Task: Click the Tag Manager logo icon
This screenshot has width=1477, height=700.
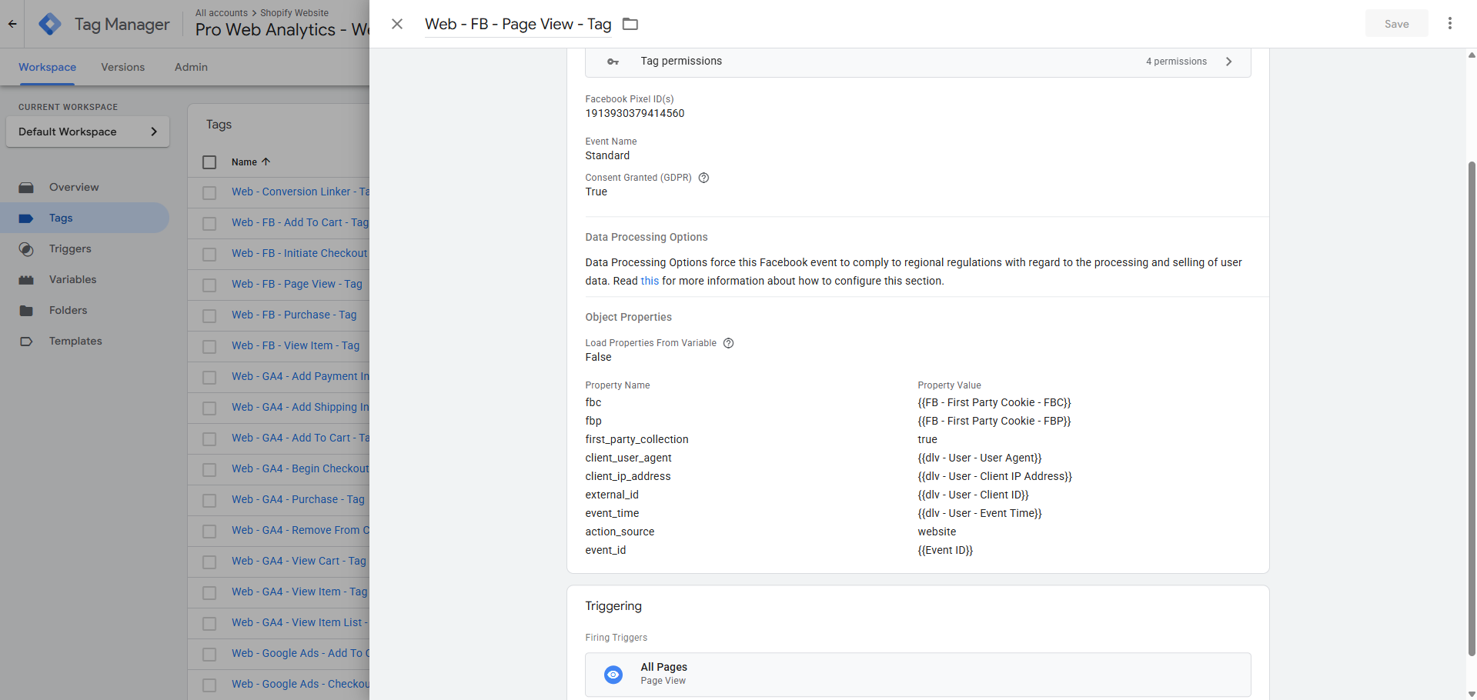Action: point(50,24)
